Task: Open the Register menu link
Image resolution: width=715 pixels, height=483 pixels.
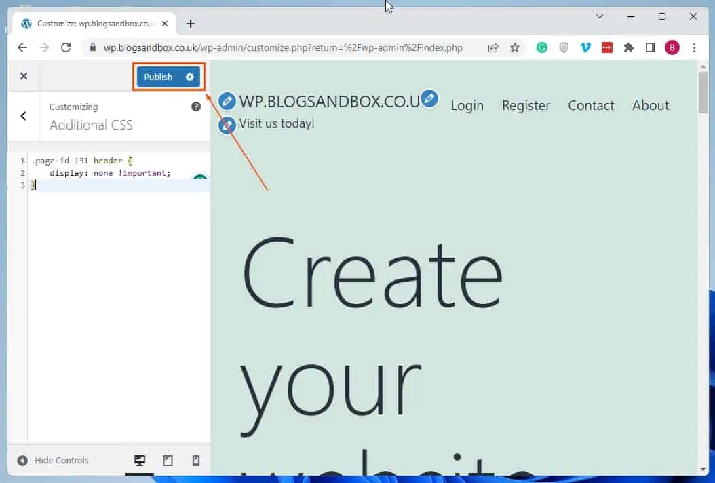Action: tap(526, 105)
